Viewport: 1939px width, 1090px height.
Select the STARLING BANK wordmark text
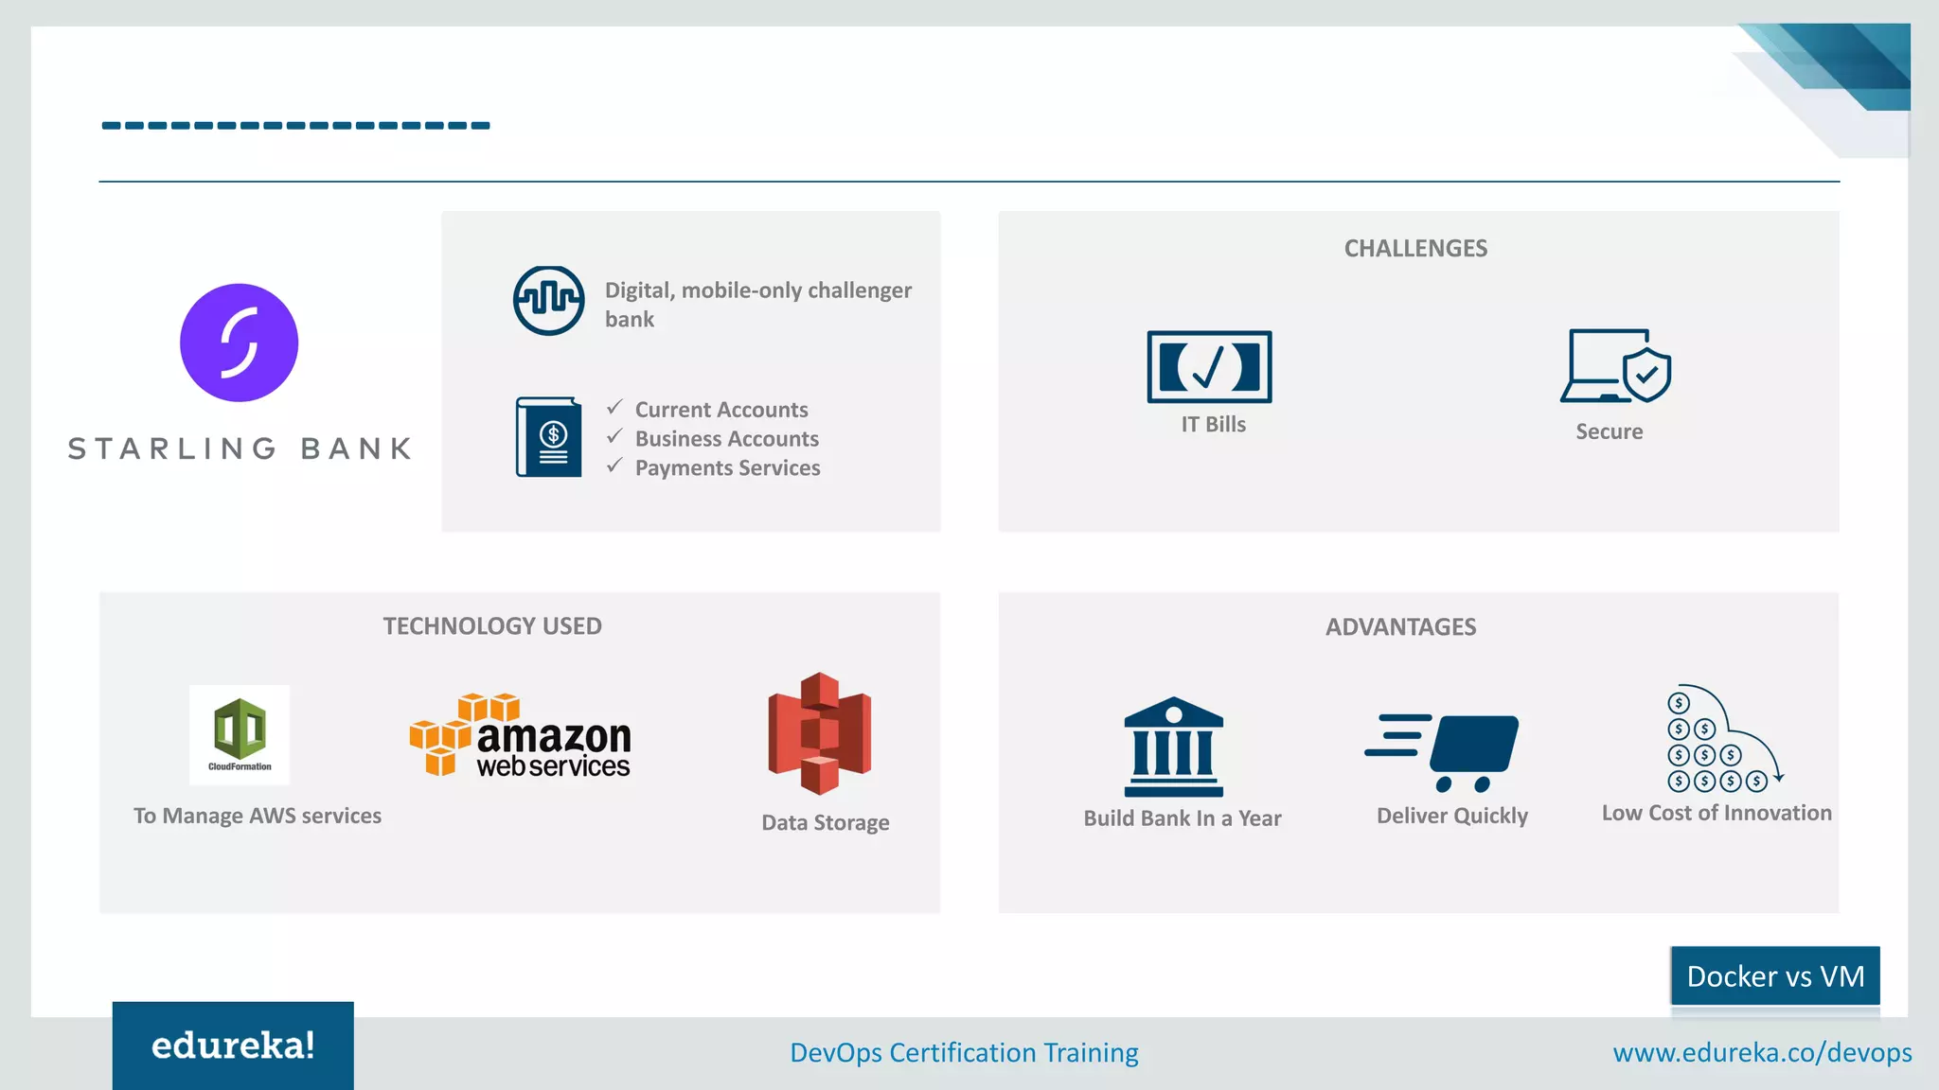pos(240,448)
